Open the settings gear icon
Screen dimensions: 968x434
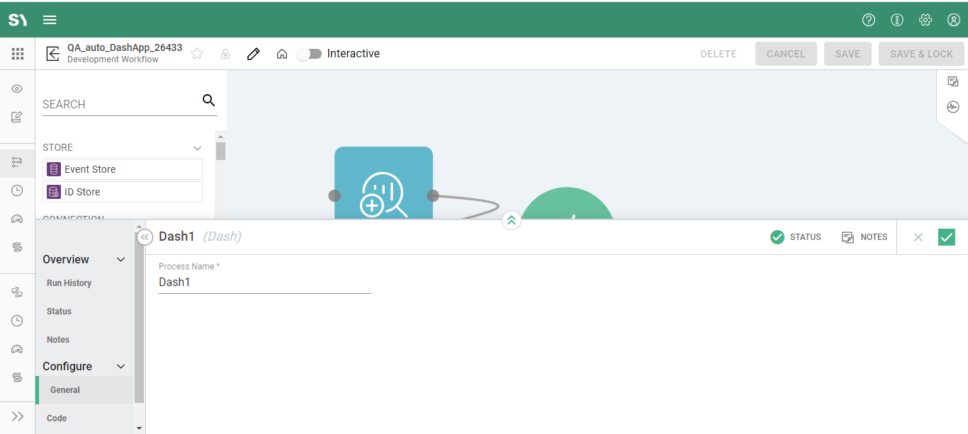[925, 20]
